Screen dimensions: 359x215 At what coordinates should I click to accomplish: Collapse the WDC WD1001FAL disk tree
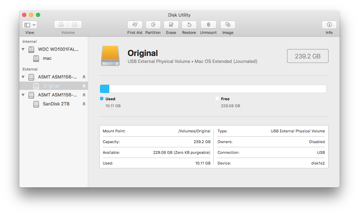coord(23,49)
